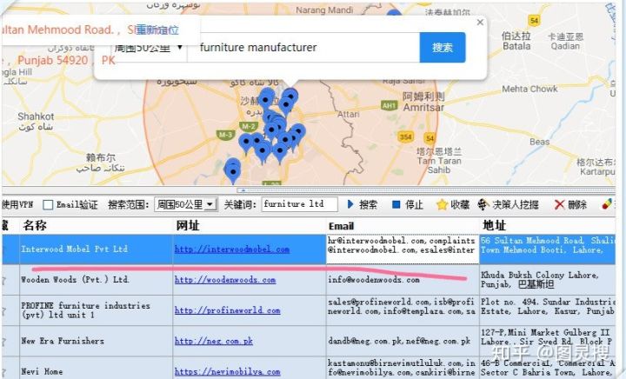Viewport: 626px width, 379px height.
Task: Click the Plot no. 494 Sundar address cell
Action: [548, 310]
